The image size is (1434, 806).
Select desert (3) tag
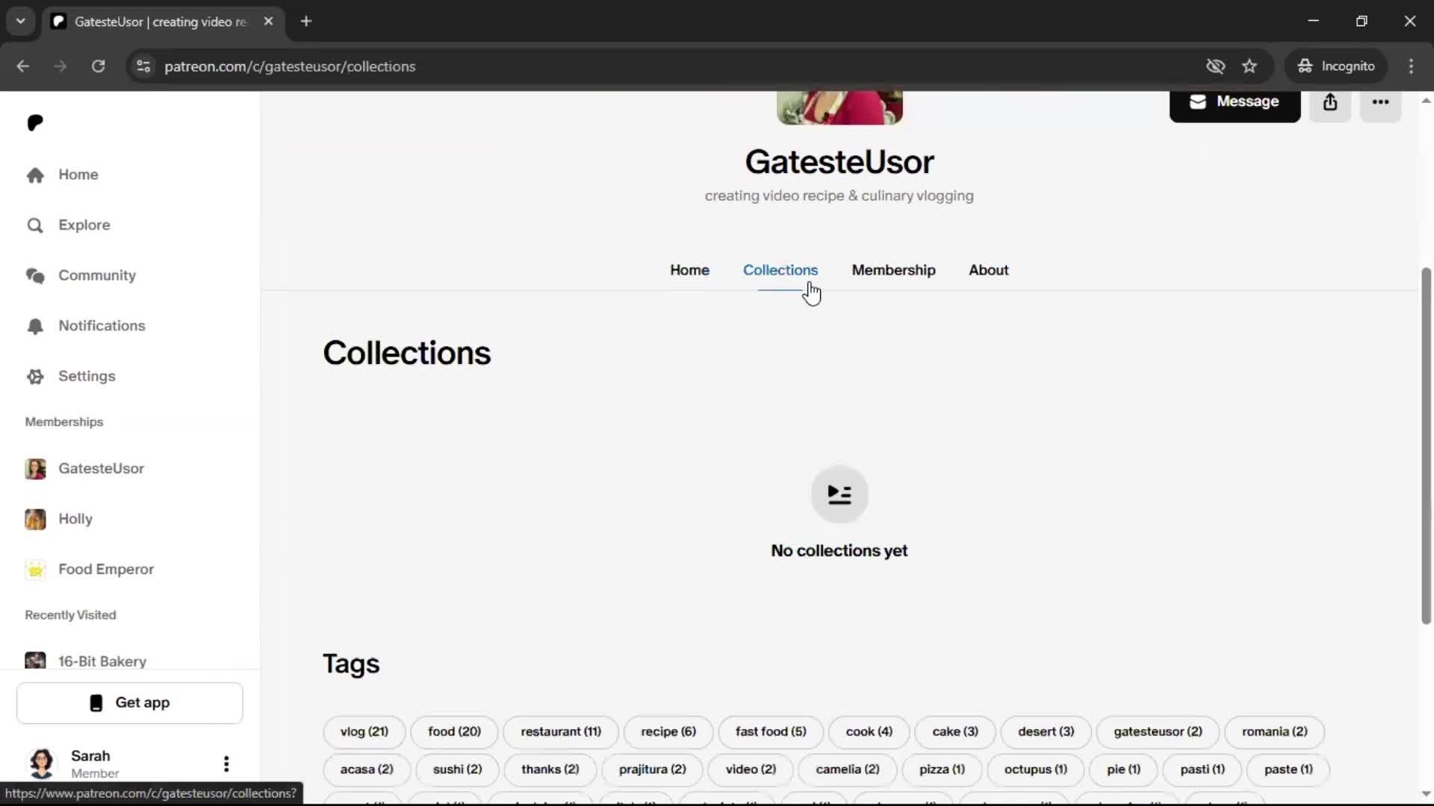[x=1046, y=732]
